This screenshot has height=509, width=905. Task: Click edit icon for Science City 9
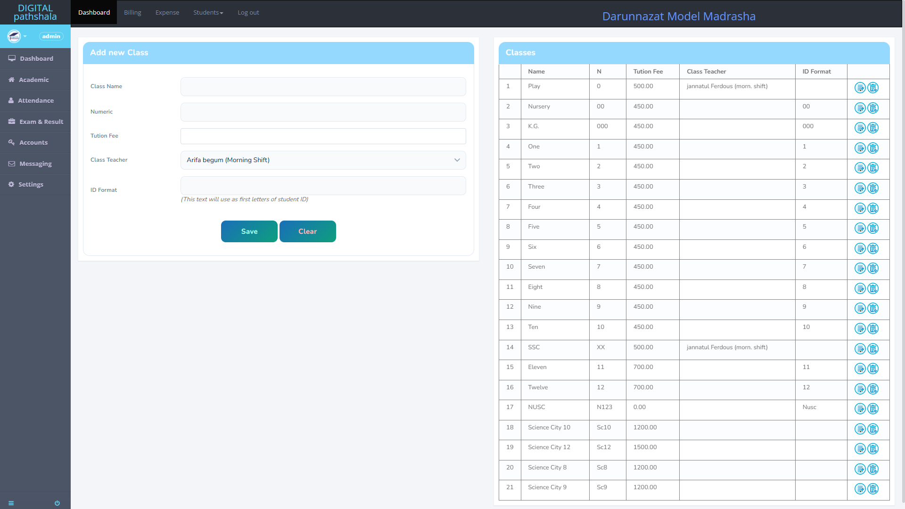pos(860,489)
